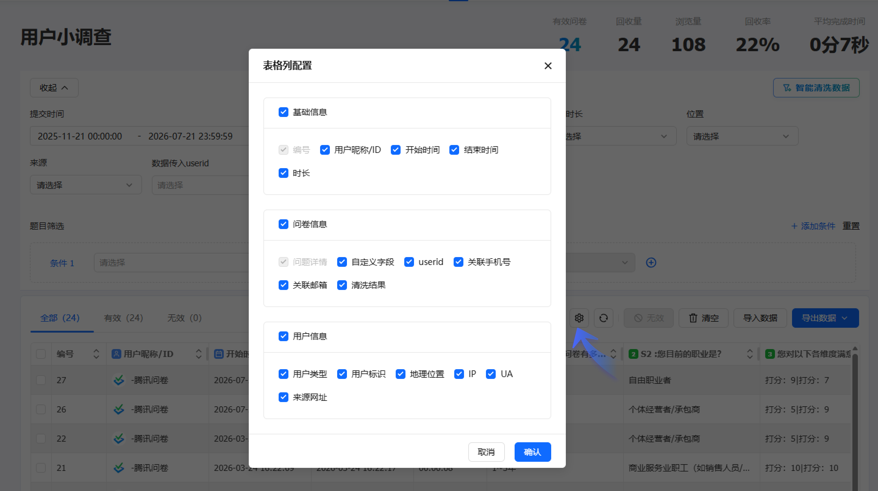Click 腾讯问卷 source icon in row 27

(119, 380)
